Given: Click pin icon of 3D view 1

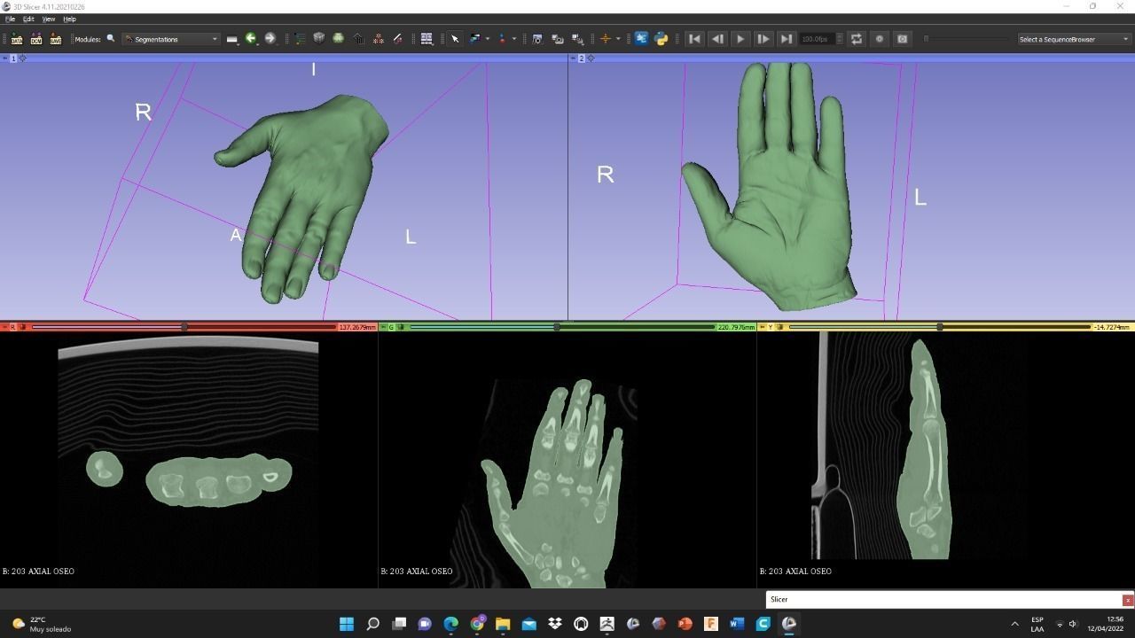Looking at the screenshot, I should pos(4,58).
